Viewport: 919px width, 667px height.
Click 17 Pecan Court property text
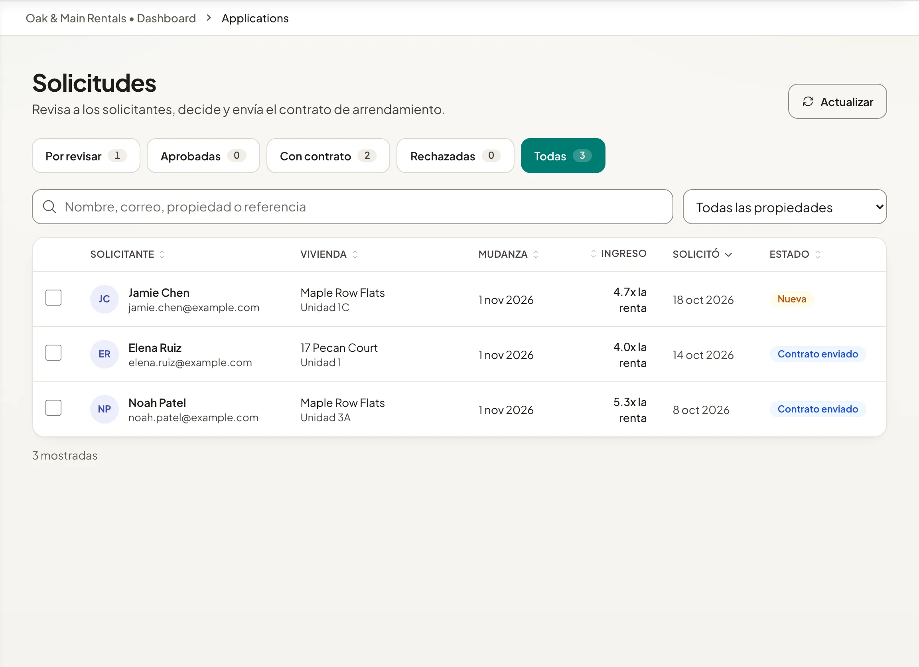[x=339, y=348]
